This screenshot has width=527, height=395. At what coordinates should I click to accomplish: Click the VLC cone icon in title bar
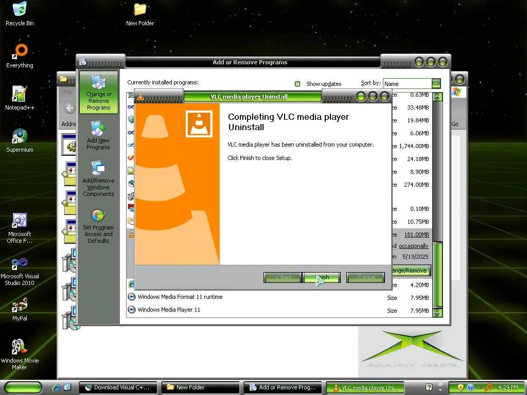click(x=140, y=97)
